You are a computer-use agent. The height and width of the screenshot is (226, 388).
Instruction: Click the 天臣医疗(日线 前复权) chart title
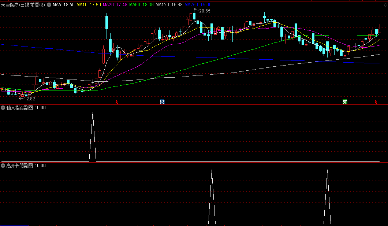tap(23, 5)
